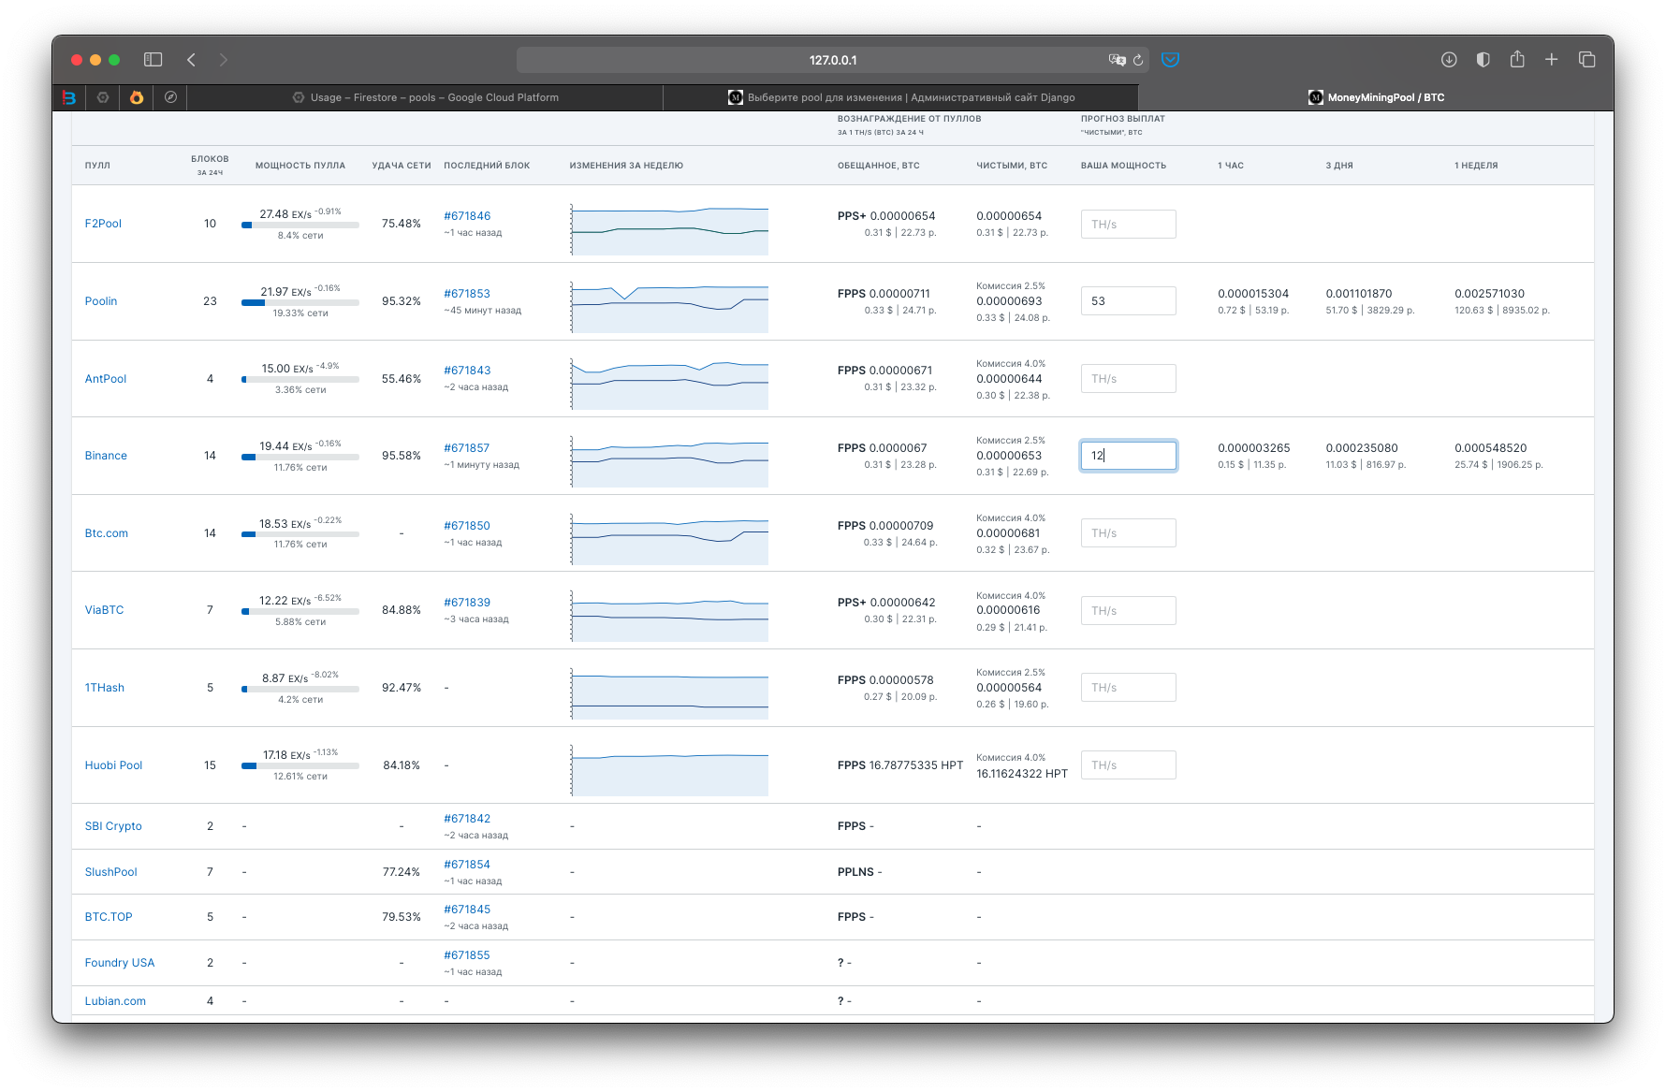Open the second pinned gear-like tab

point(103,97)
